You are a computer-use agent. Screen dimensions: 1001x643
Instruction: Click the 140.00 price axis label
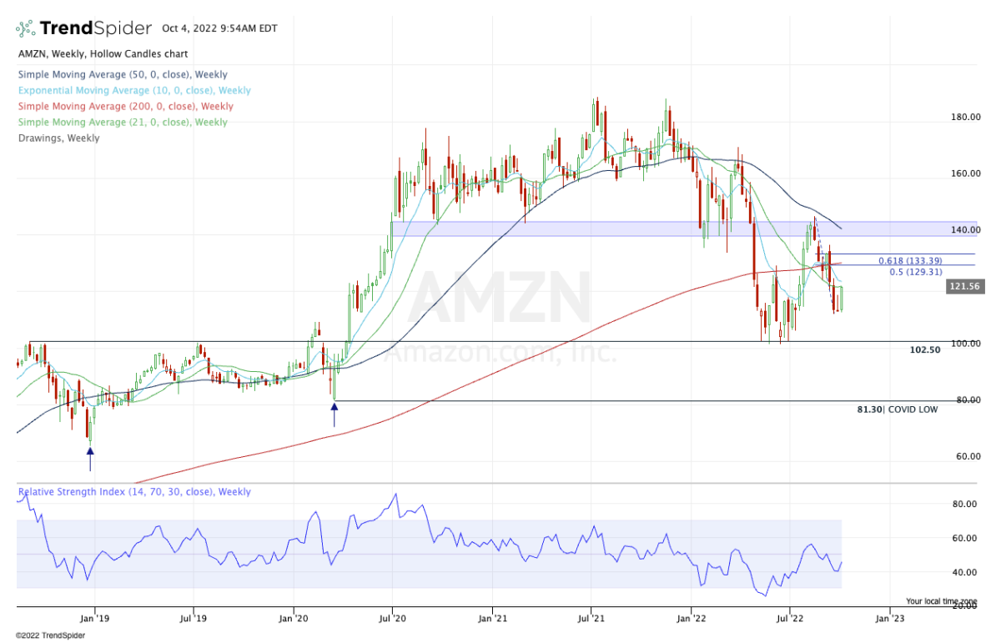[x=965, y=230]
